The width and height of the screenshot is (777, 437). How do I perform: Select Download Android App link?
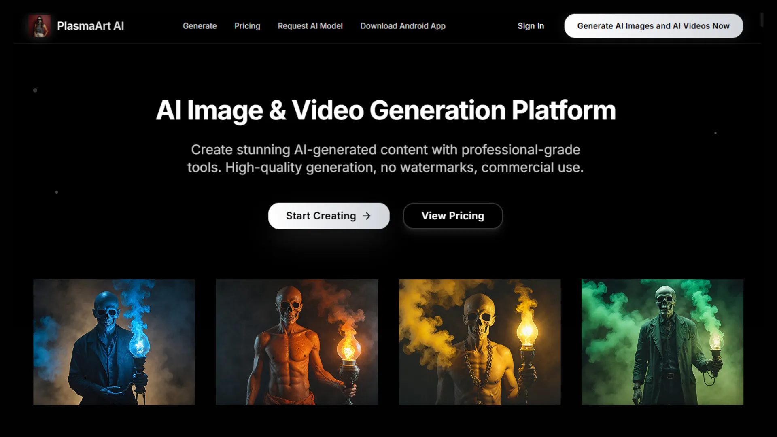[403, 26]
